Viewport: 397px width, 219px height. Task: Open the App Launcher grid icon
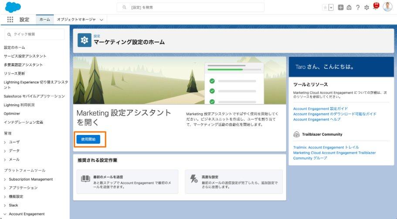coord(10,20)
